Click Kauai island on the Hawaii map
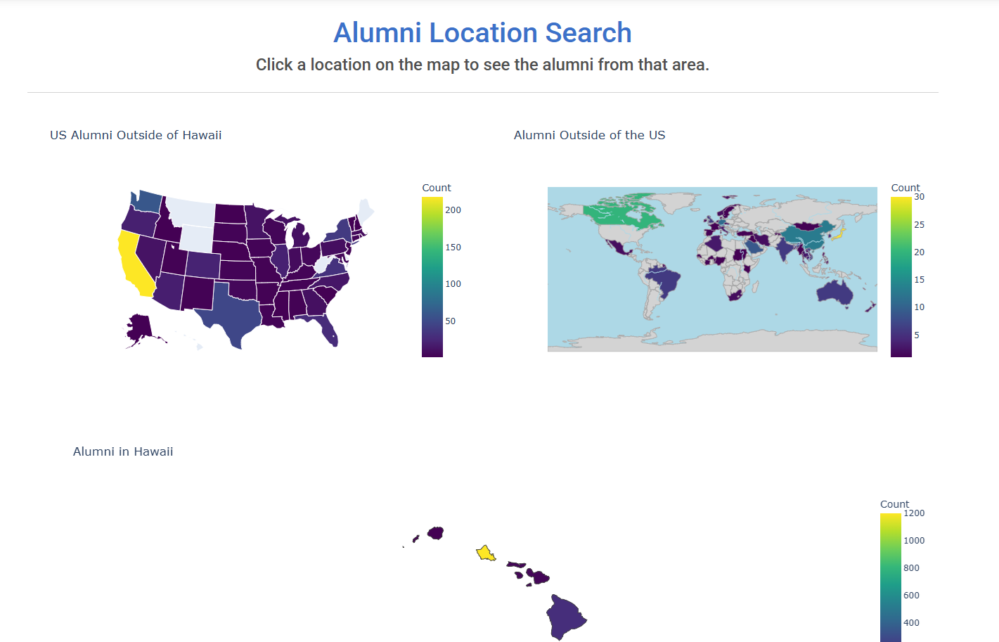Viewport: 999px width, 642px height. click(436, 532)
